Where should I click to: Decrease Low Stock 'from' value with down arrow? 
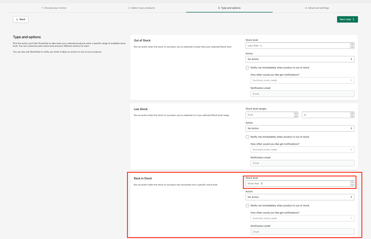(296, 116)
